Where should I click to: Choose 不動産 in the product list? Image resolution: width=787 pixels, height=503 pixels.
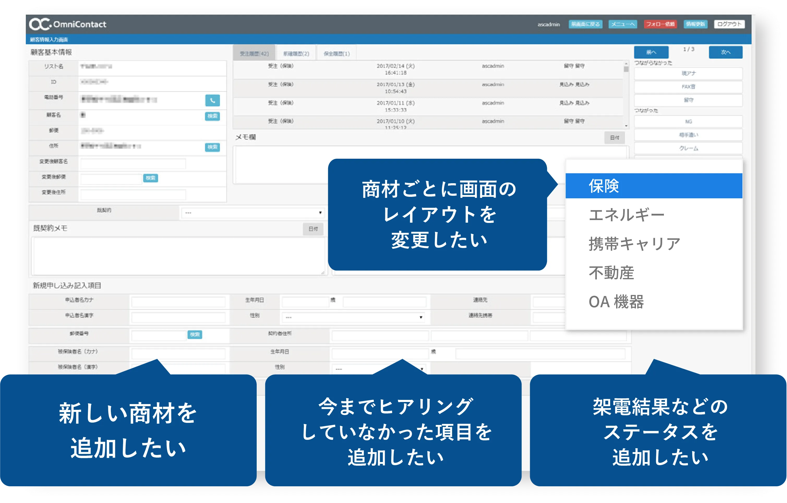654,273
